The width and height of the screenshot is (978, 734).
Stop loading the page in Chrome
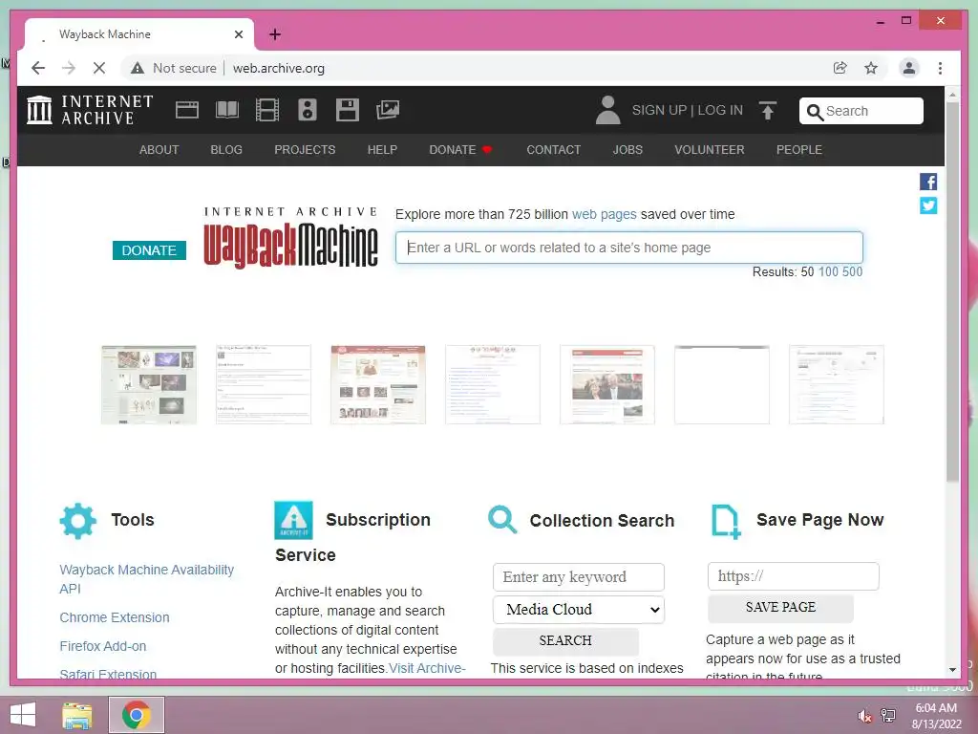(99, 68)
